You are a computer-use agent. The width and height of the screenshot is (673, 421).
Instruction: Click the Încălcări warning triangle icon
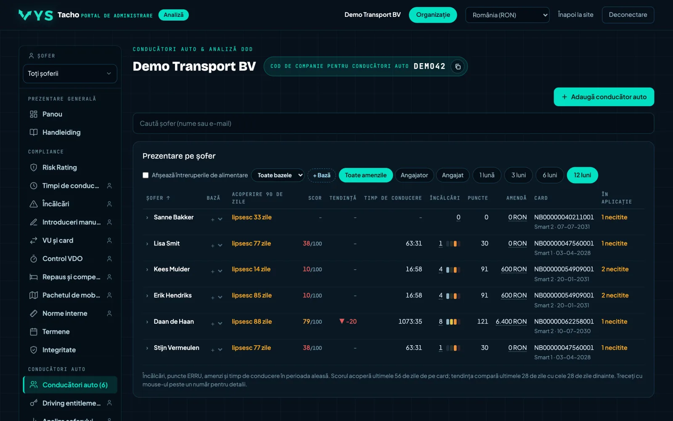[34, 204]
